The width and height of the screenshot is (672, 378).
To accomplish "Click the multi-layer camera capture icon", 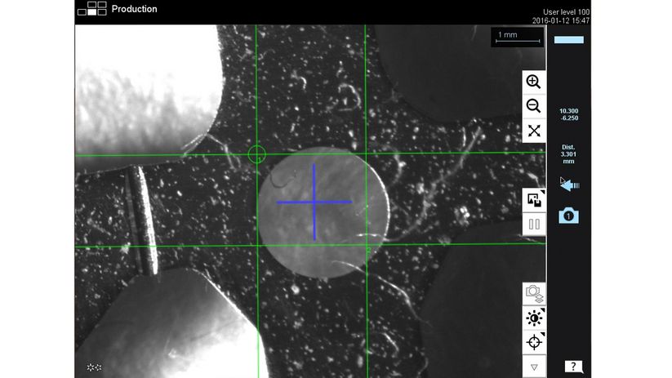I will 534,293.
